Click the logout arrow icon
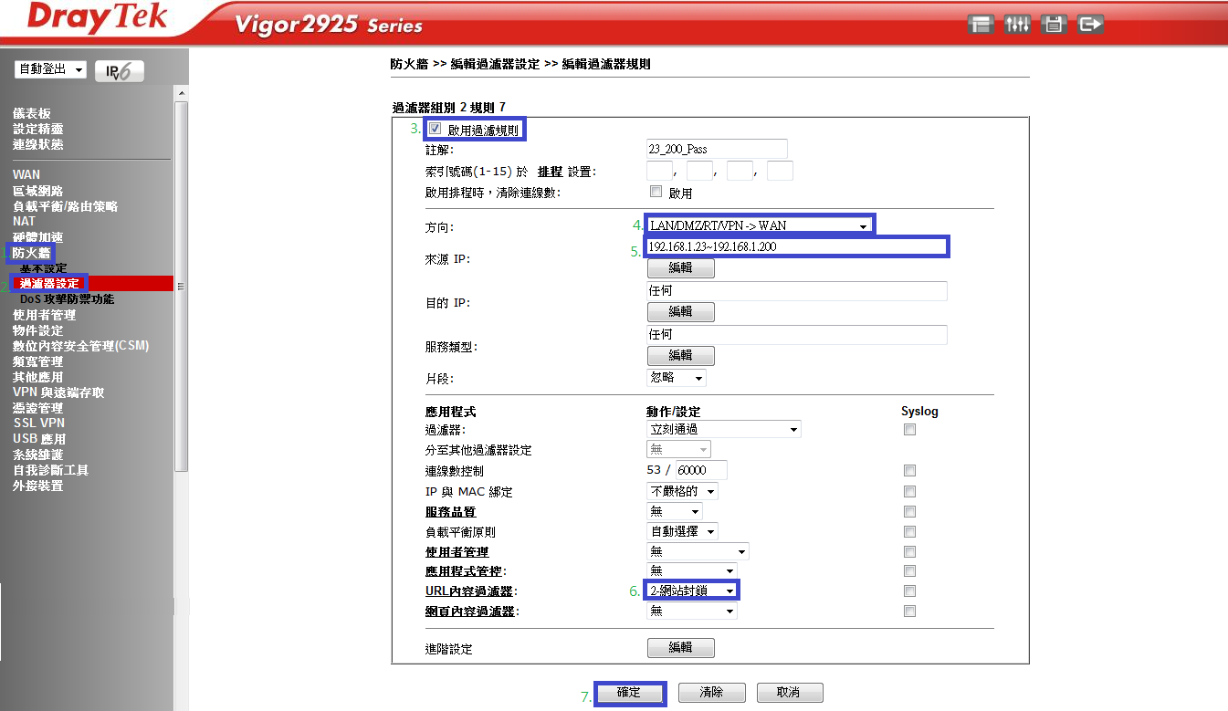This screenshot has height=711, width=1228. point(1091,25)
